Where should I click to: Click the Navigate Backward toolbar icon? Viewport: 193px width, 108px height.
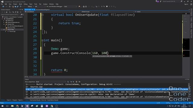pyautogui.click(x=3, y=7)
